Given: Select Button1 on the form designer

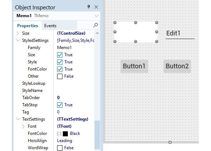Looking at the screenshot, I should [134, 66].
